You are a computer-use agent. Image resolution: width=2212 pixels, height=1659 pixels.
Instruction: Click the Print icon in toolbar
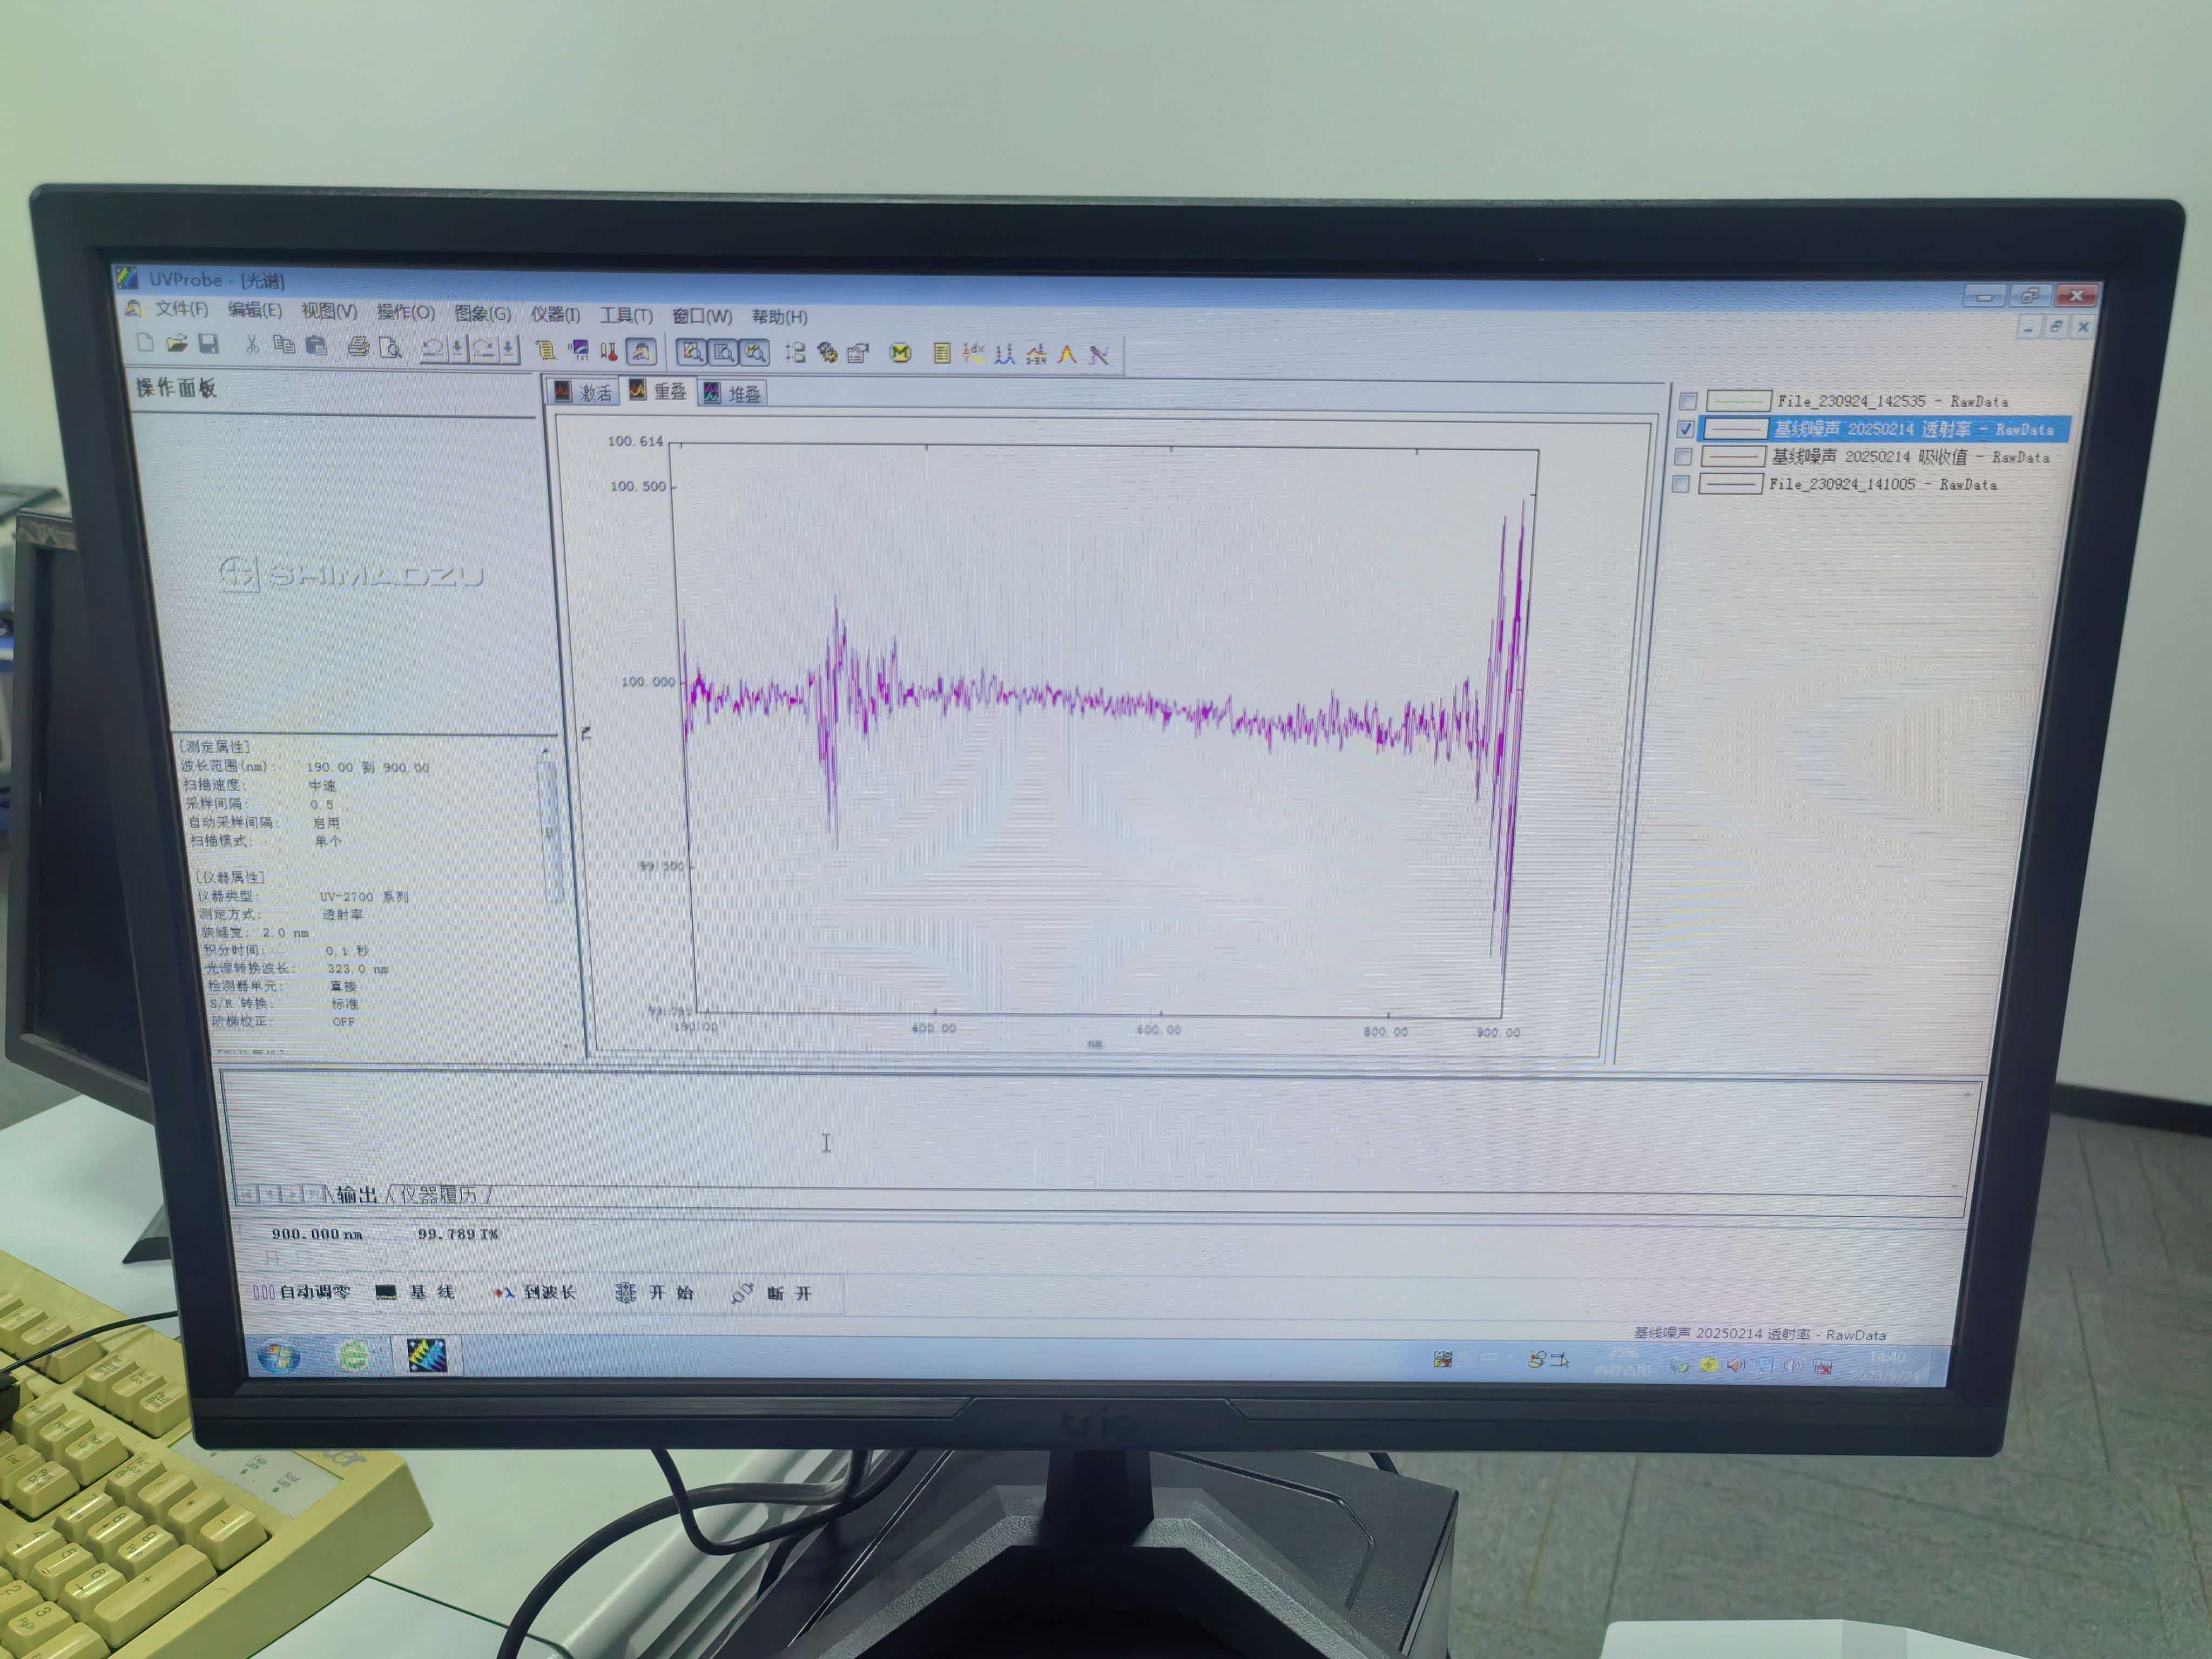pyautogui.click(x=358, y=347)
